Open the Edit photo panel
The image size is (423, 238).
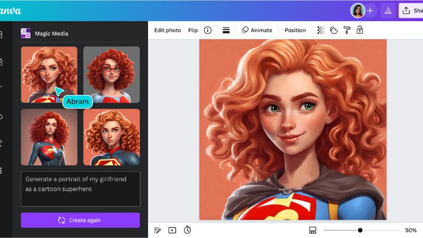click(168, 30)
